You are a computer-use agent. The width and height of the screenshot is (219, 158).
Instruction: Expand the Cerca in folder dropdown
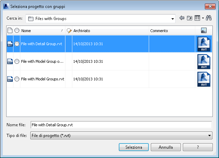pyautogui.click(x=173, y=19)
